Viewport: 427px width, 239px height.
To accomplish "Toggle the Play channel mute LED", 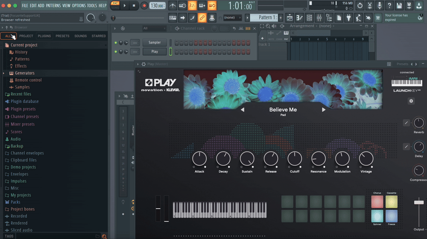I will 116,51.
